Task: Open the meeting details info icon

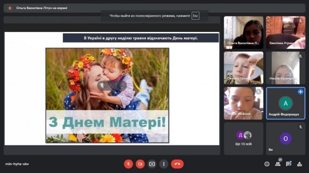Action: (267, 164)
